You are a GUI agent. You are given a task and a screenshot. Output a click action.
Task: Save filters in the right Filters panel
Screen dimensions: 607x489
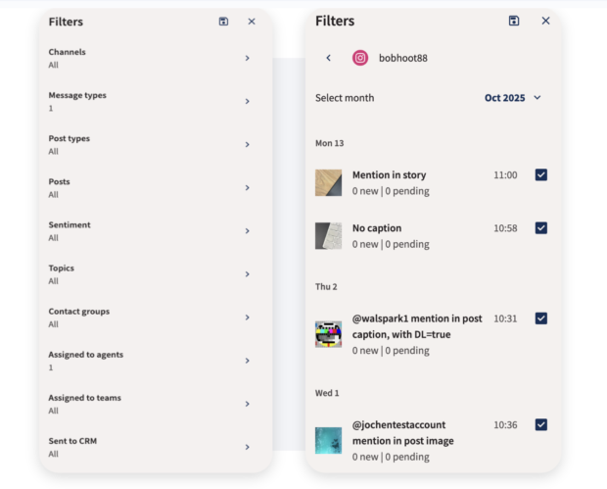point(514,21)
